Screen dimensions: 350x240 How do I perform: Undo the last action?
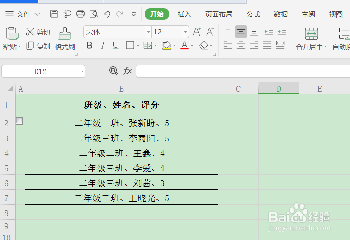click(x=107, y=14)
